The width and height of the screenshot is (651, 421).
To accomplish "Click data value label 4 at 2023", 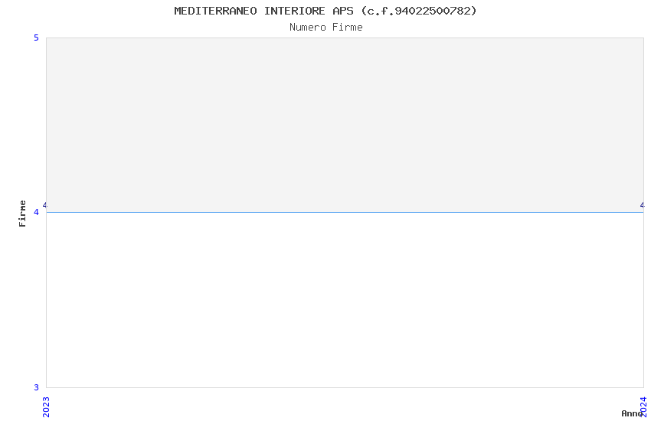I will 45,205.
